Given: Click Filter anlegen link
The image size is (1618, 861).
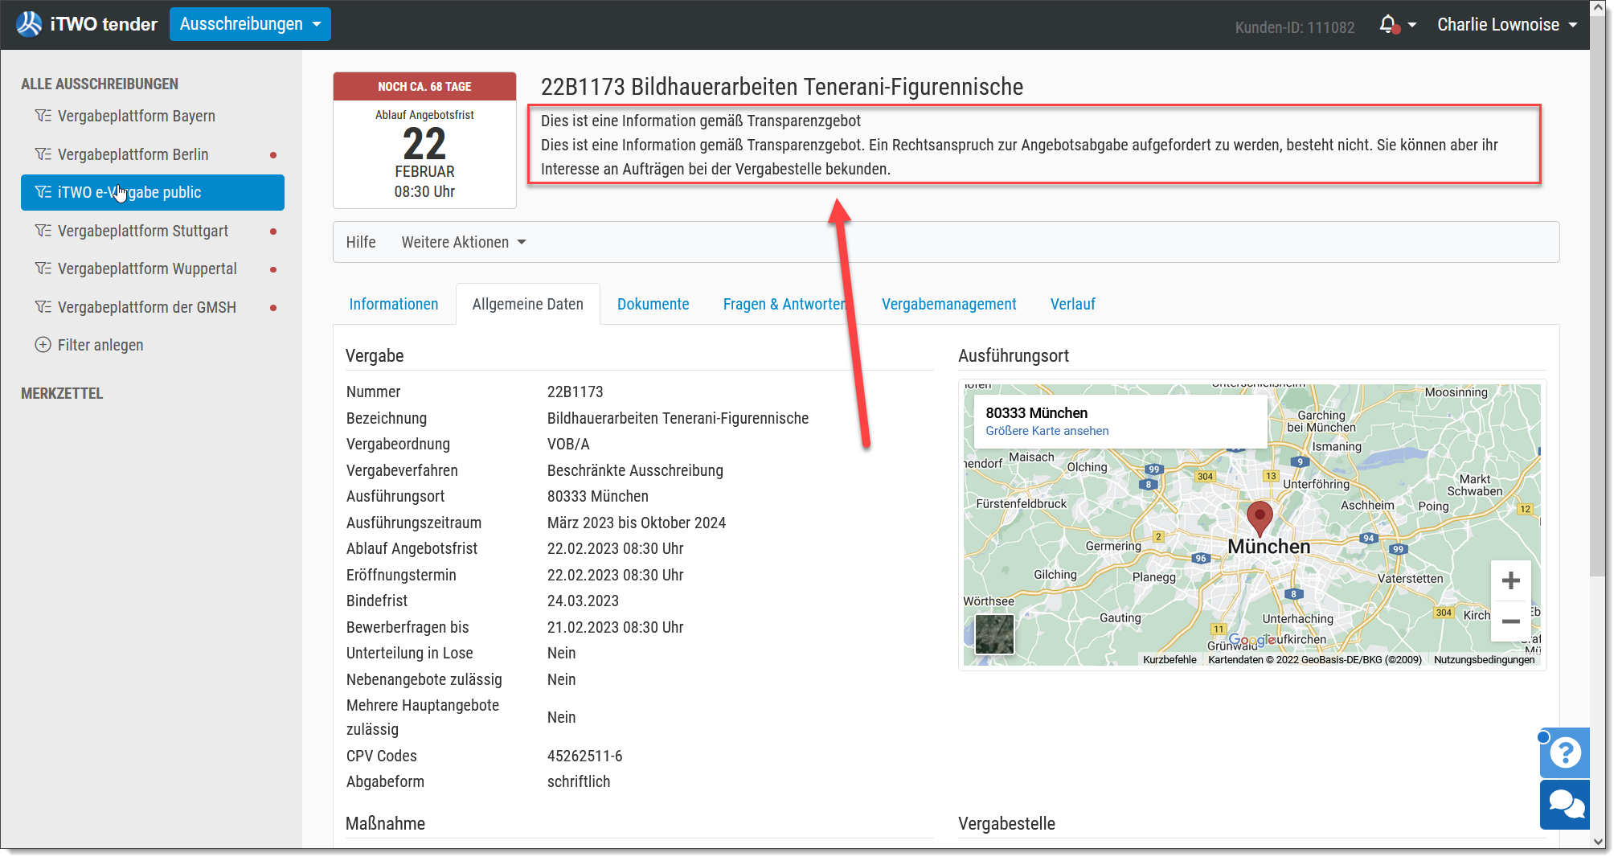Looking at the screenshot, I should point(100,345).
